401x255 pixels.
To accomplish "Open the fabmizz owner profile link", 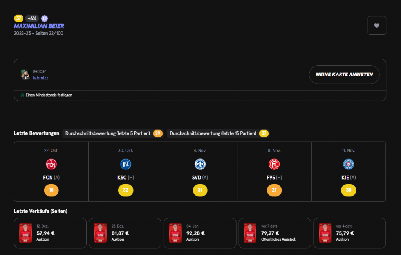I will tap(40, 78).
